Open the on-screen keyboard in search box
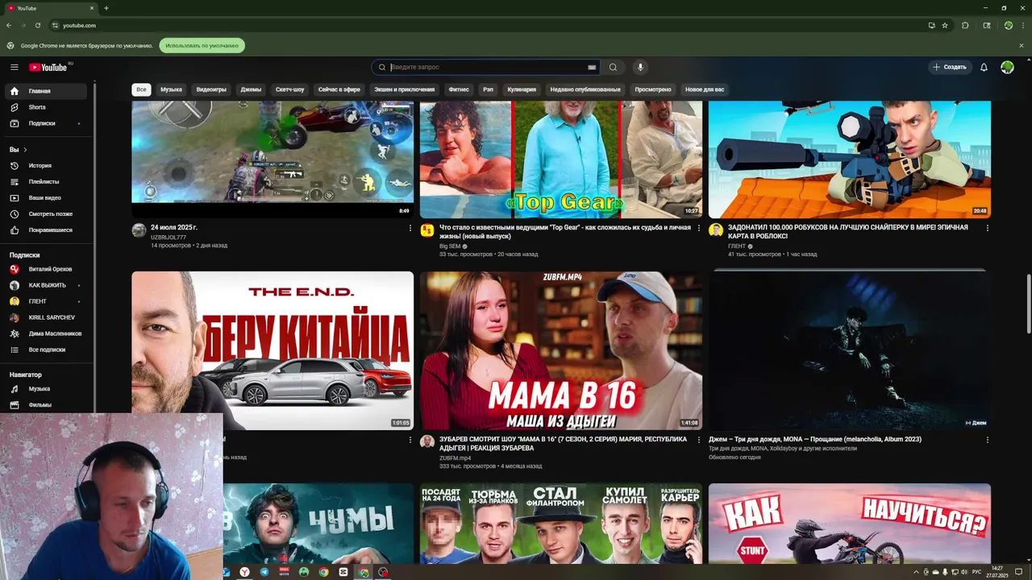This screenshot has width=1032, height=580. point(592,67)
